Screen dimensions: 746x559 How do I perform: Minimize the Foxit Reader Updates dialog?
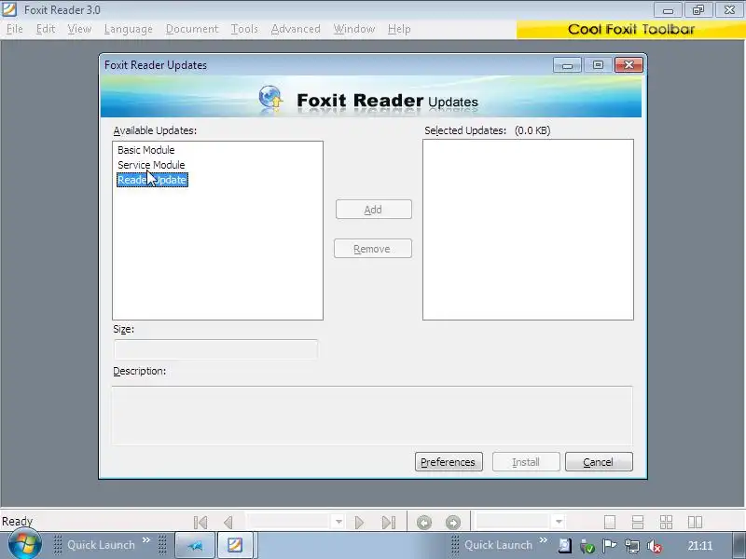[x=567, y=65]
